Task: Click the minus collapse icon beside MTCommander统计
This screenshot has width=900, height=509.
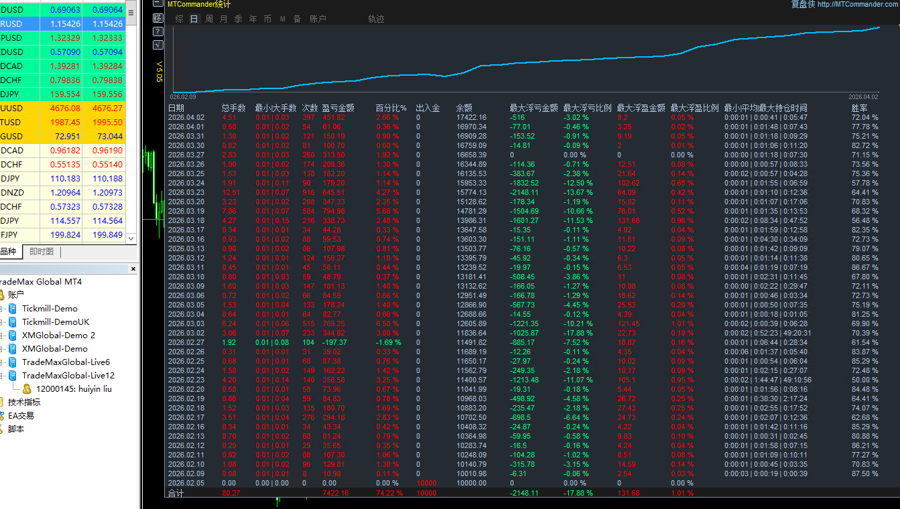Action: click(157, 4)
